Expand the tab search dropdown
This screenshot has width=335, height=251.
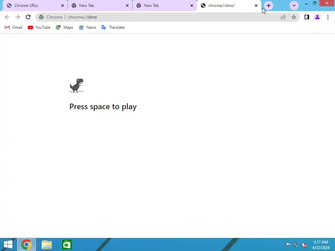tap(294, 6)
